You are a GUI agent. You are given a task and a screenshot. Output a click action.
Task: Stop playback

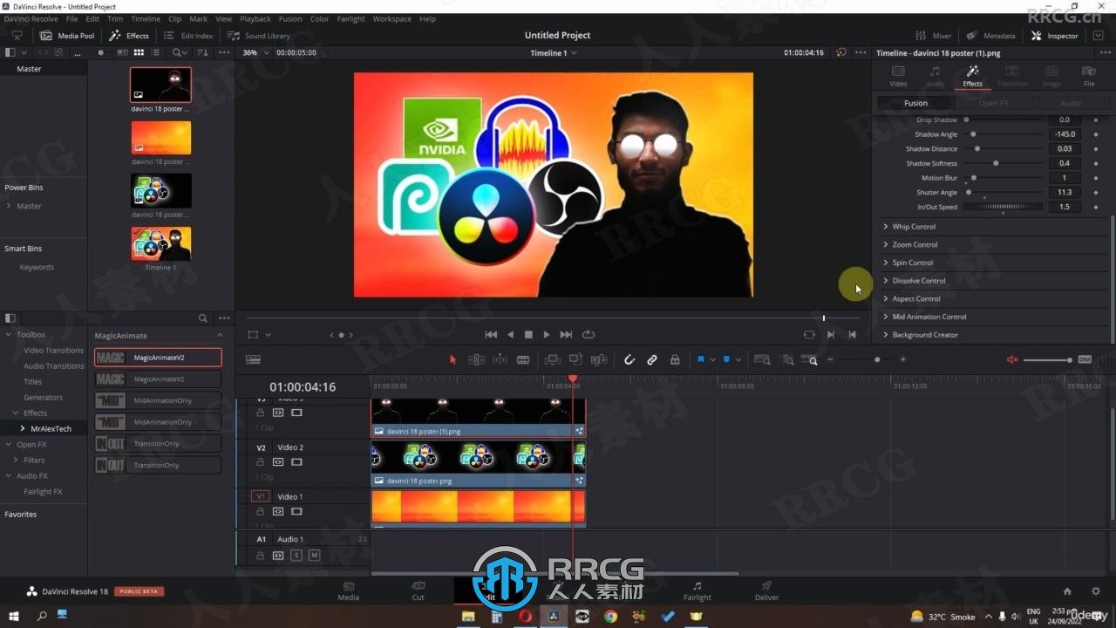tap(528, 335)
